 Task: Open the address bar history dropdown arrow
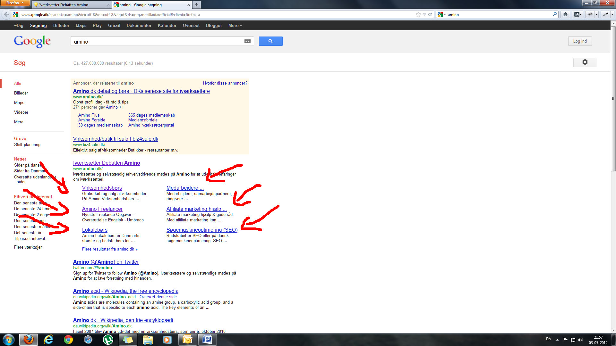424,14
